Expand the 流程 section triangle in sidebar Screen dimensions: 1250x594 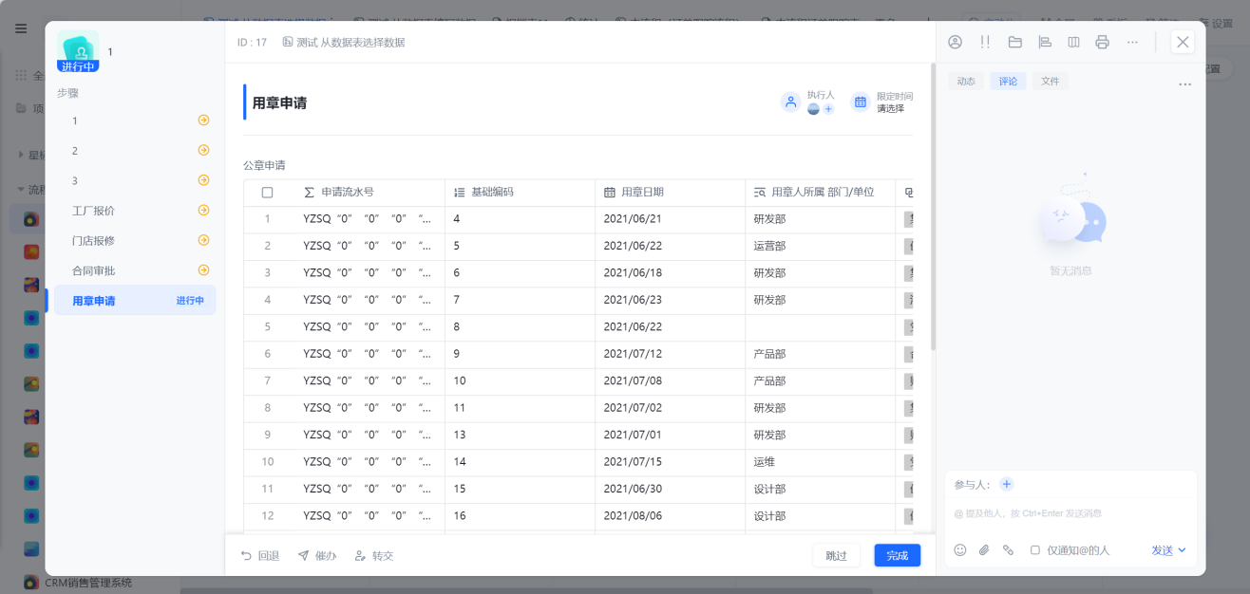[x=21, y=190]
